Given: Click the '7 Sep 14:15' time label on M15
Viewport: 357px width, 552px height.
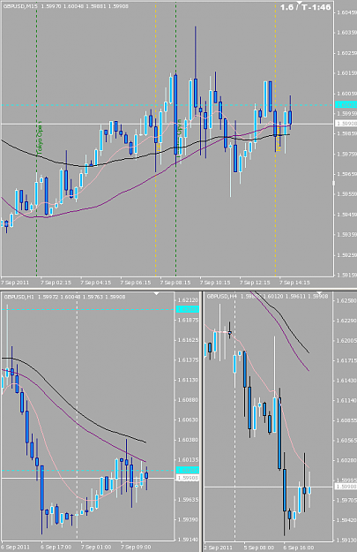Looking at the screenshot, I should [294, 283].
